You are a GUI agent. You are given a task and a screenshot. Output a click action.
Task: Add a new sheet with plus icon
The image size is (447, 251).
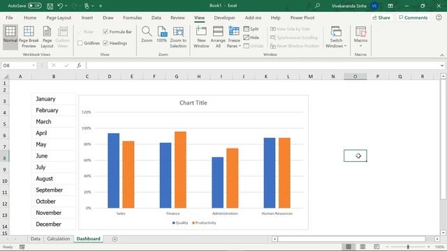[x=115, y=239]
